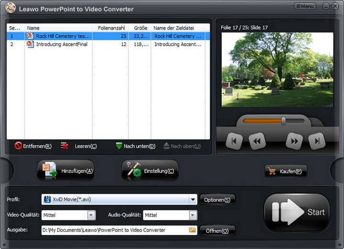Jump to last slide in preview
344x249 pixels.
317,141
